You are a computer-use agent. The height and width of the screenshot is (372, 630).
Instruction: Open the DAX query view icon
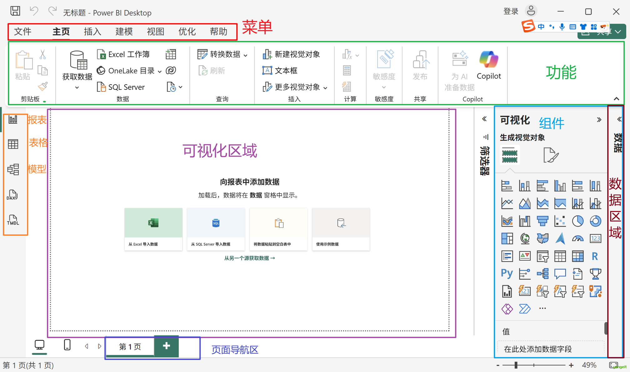coord(12,195)
